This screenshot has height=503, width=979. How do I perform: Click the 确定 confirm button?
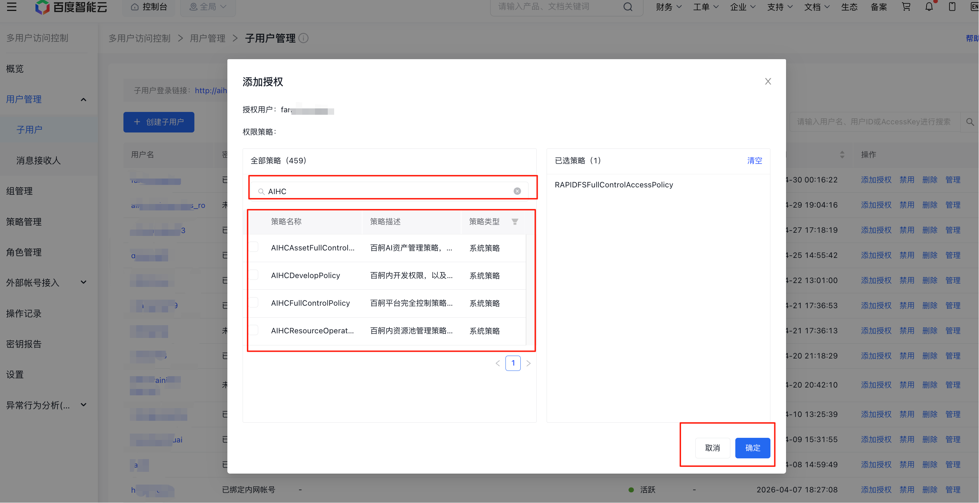click(x=752, y=448)
